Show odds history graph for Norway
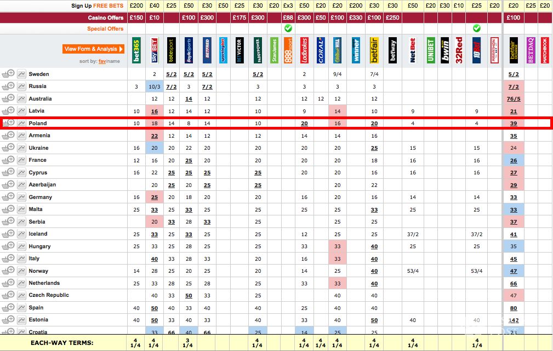The height and width of the screenshot is (351, 553). 21,271
